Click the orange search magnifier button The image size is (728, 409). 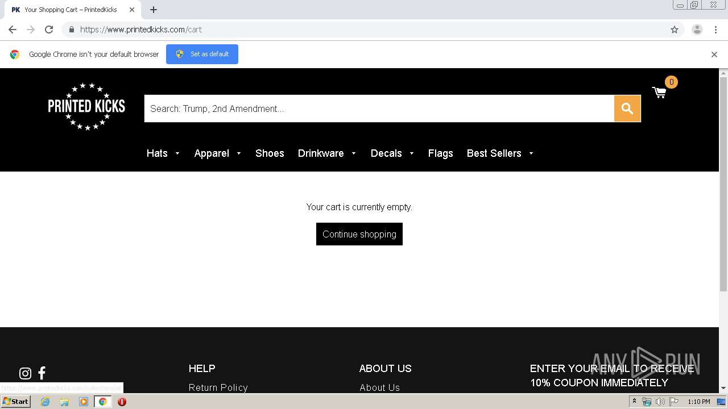(627, 108)
